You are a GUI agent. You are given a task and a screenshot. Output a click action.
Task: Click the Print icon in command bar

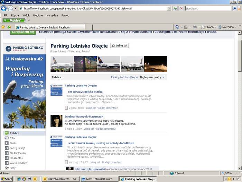tap(195, 27)
